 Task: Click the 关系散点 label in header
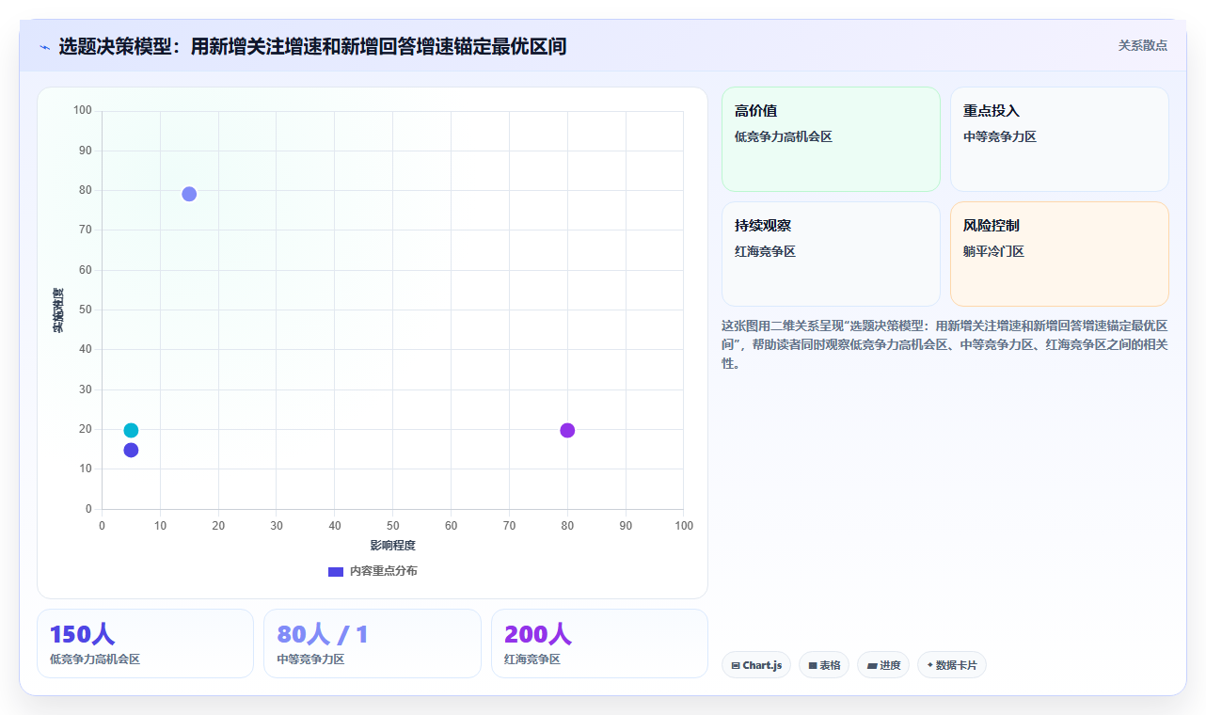point(1142,45)
